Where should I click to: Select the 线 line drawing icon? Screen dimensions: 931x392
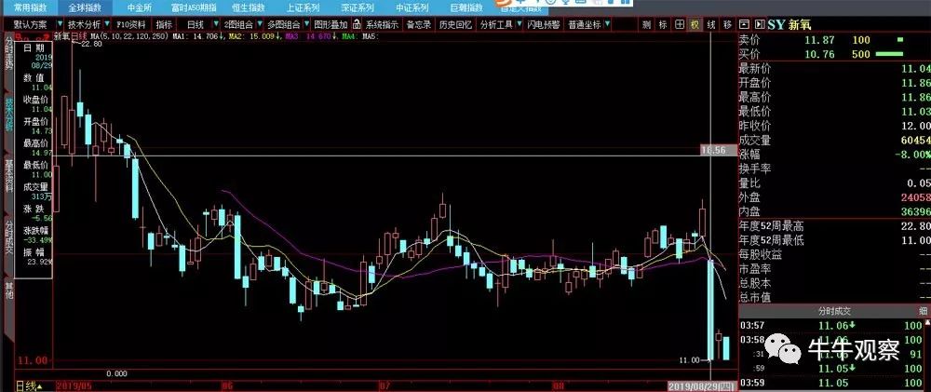click(711, 25)
